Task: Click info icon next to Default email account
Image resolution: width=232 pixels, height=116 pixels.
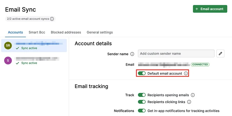Action: point(186,73)
